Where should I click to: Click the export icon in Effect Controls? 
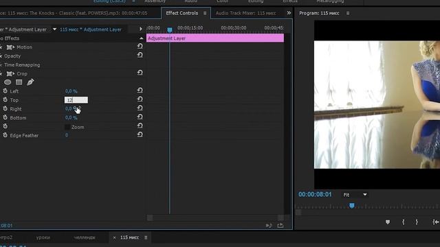pos(280,225)
